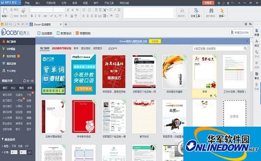The image size is (261, 161).
Task: Open the 特惠购物 Docer tab
Action: tap(83, 33)
